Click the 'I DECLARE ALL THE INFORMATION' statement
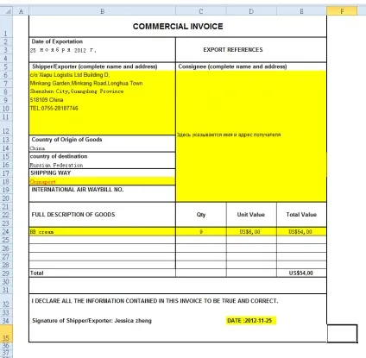This screenshot has height=358, width=366. pos(155,301)
